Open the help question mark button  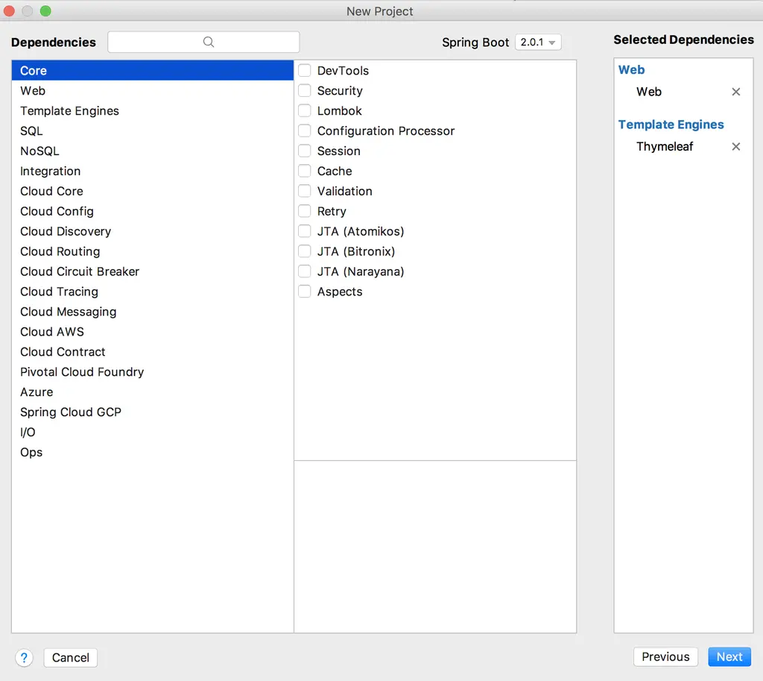pyautogui.click(x=24, y=658)
